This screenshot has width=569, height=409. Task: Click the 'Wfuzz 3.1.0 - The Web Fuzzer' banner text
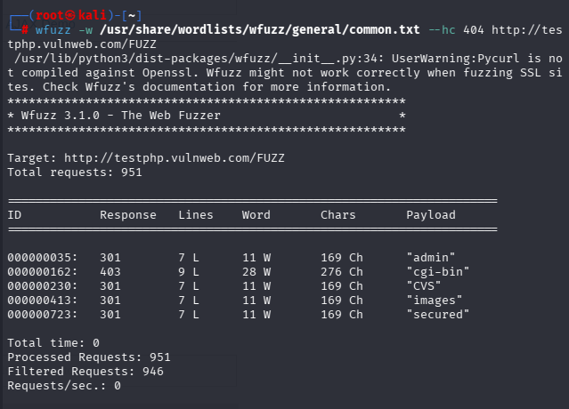point(120,116)
